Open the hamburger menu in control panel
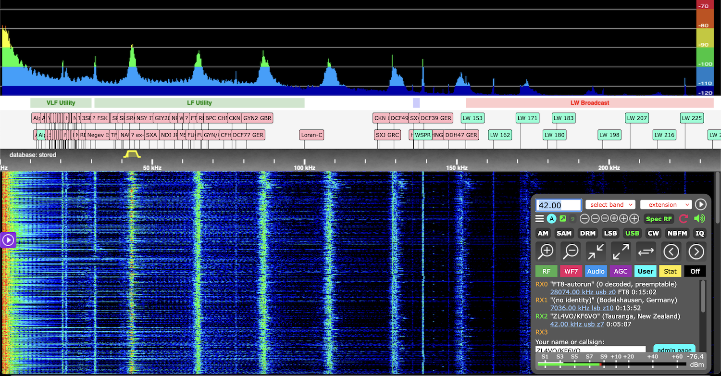The width and height of the screenshot is (721, 376). pyautogui.click(x=540, y=219)
